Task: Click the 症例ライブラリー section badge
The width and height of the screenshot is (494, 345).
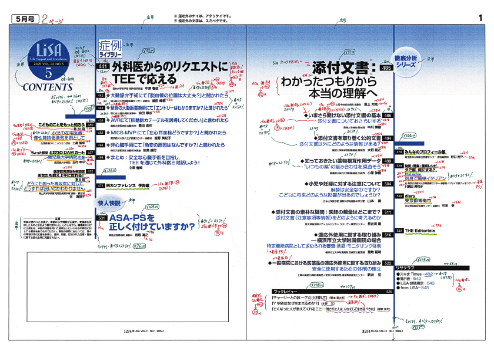Action: pos(110,49)
